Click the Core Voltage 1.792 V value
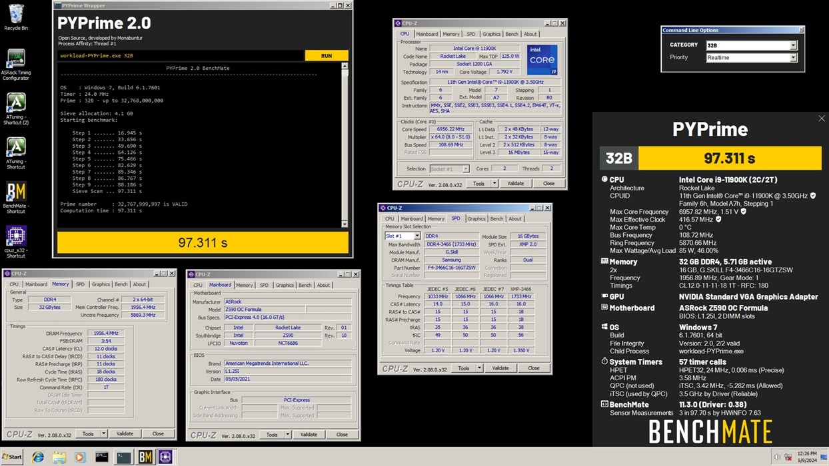The height and width of the screenshot is (466, 829). [504, 72]
